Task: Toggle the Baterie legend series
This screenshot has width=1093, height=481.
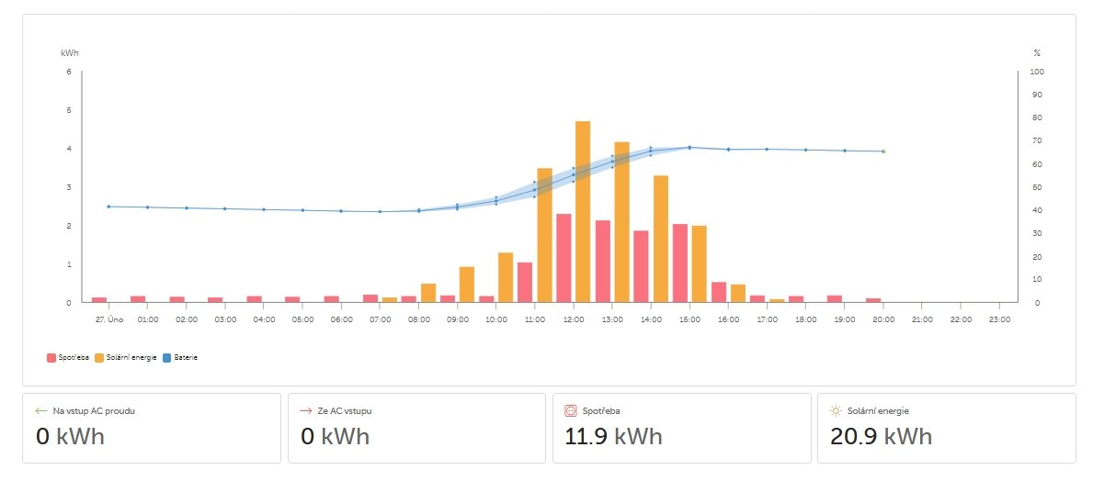Action: click(180, 358)
